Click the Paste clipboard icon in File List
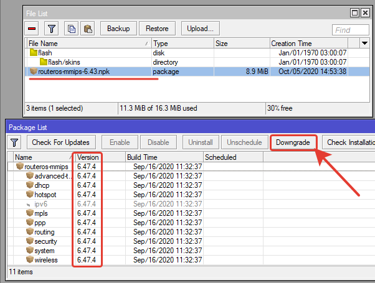The width and height of the screenshot is (375, 283). pyautogui.click(x=88, y=29)
